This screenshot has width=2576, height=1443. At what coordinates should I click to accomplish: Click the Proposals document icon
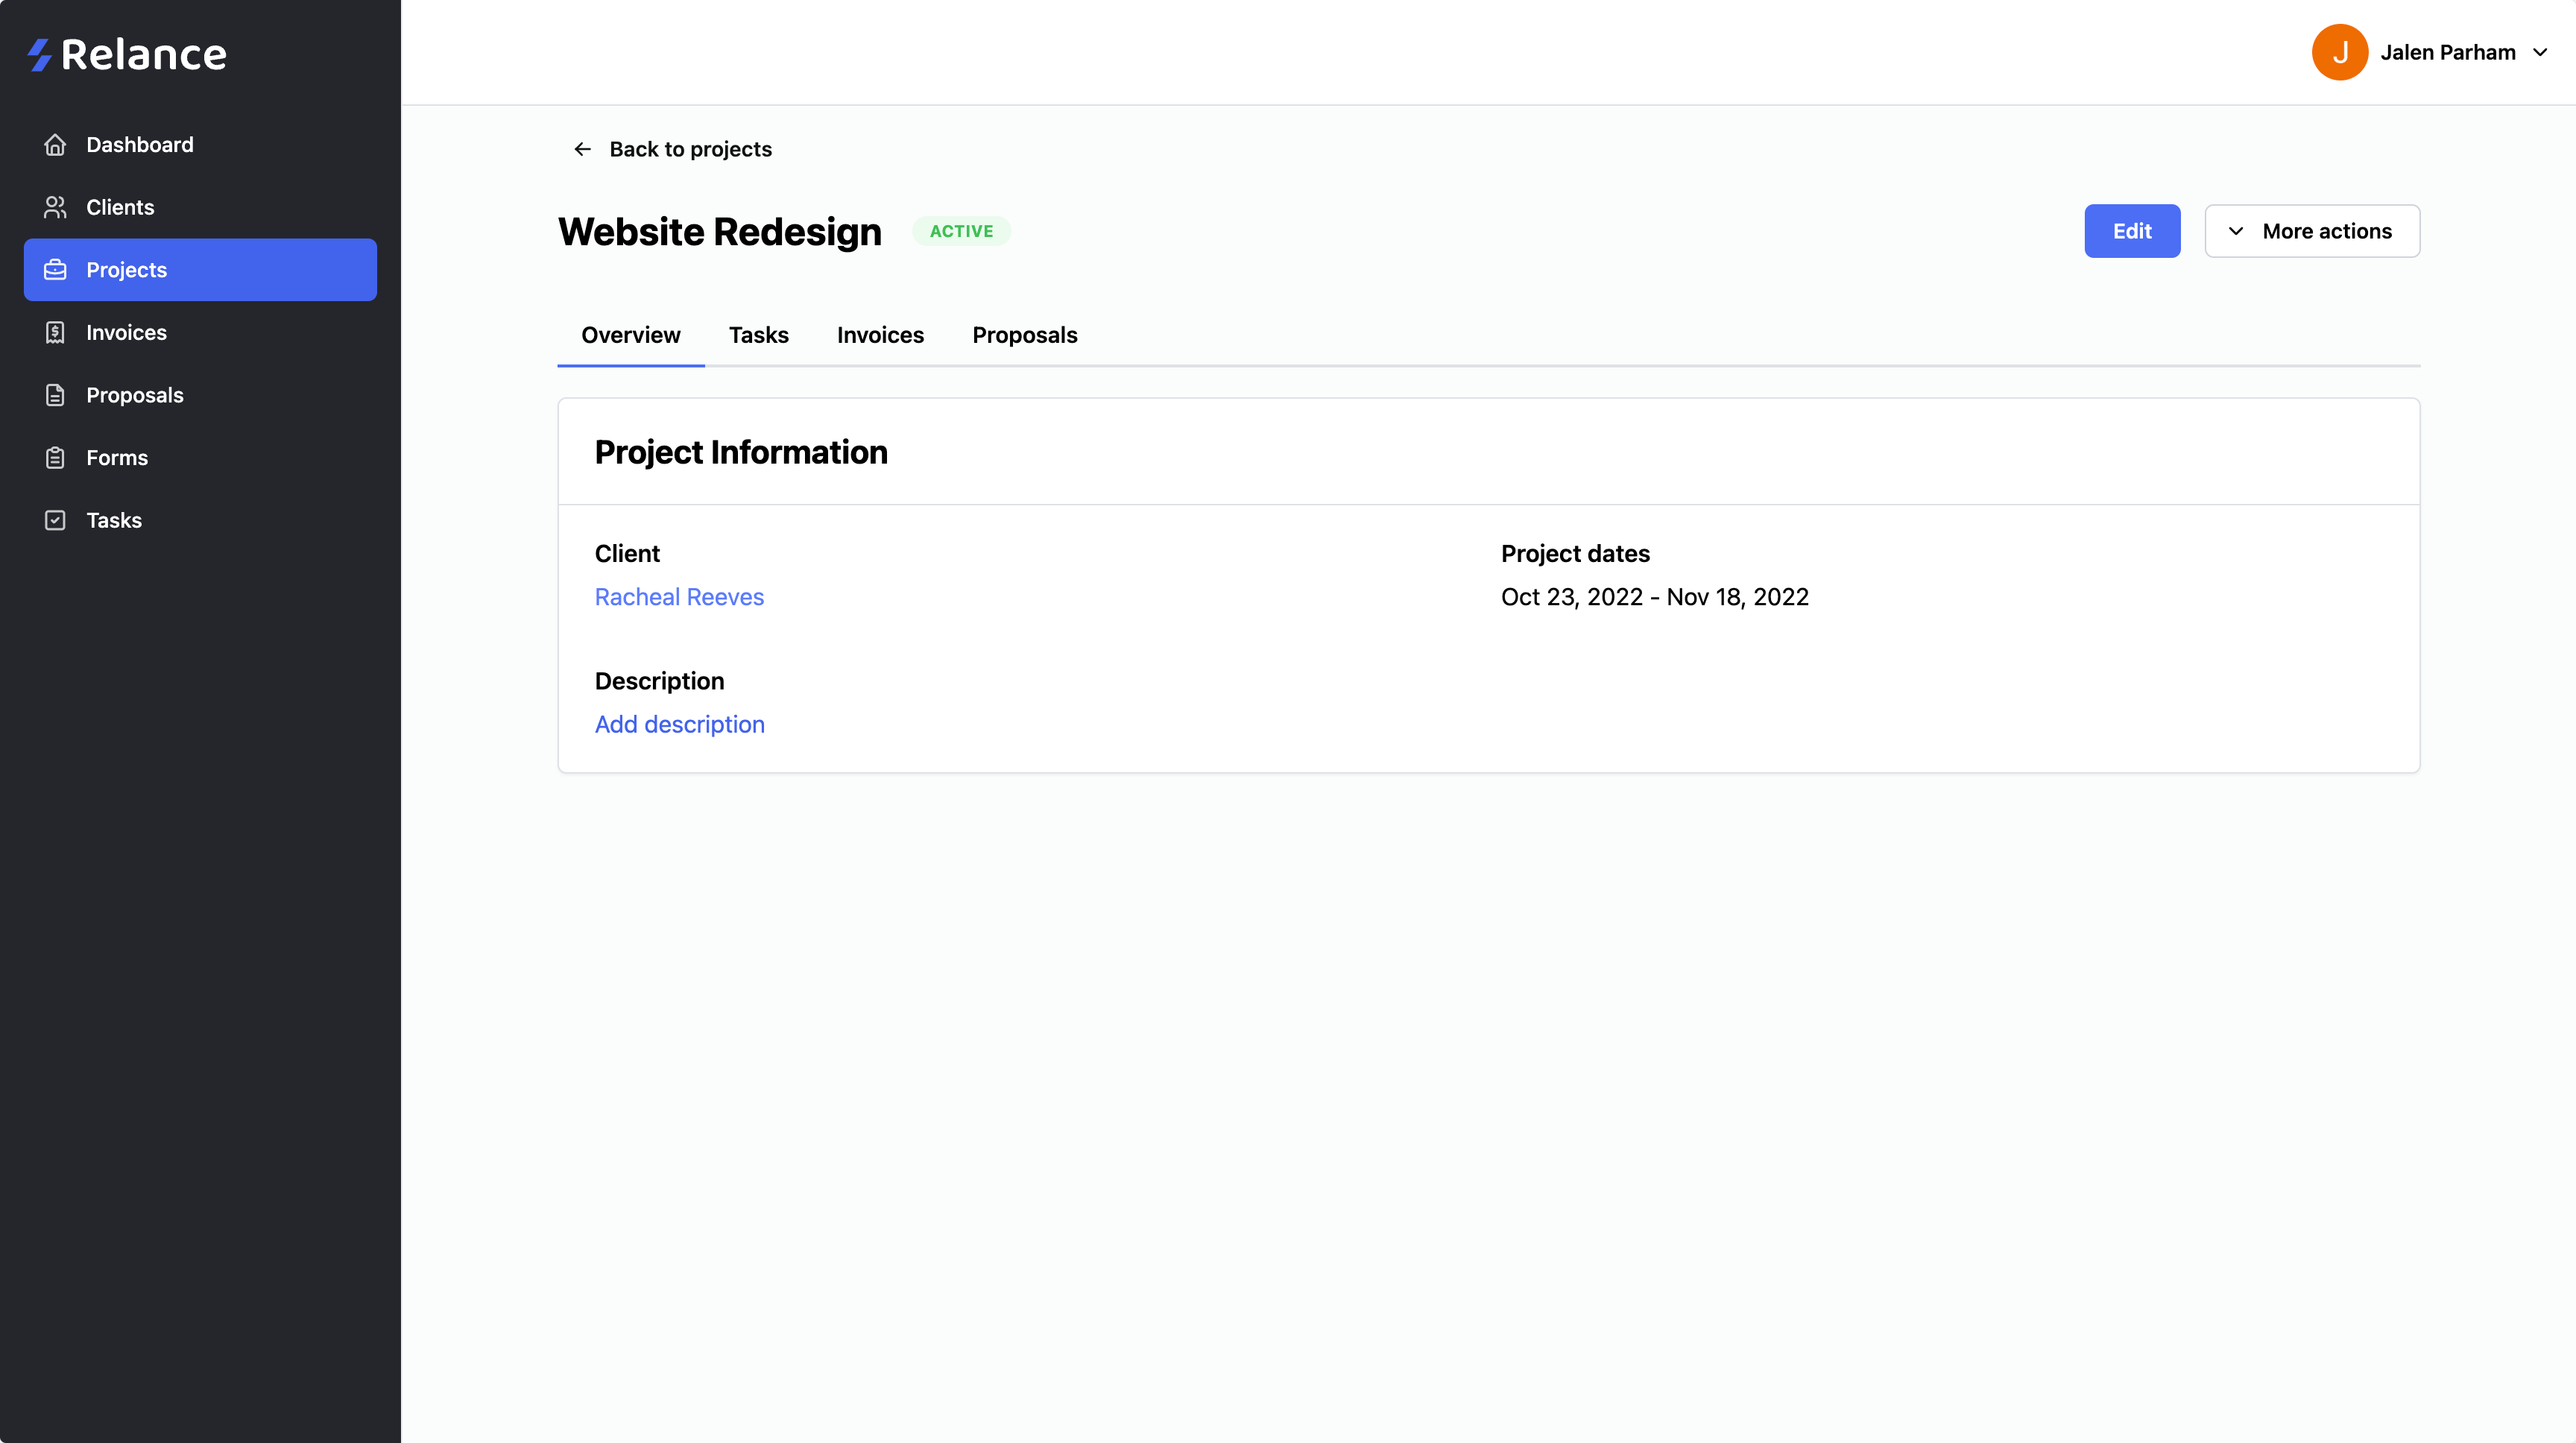(x=55, y=395)
